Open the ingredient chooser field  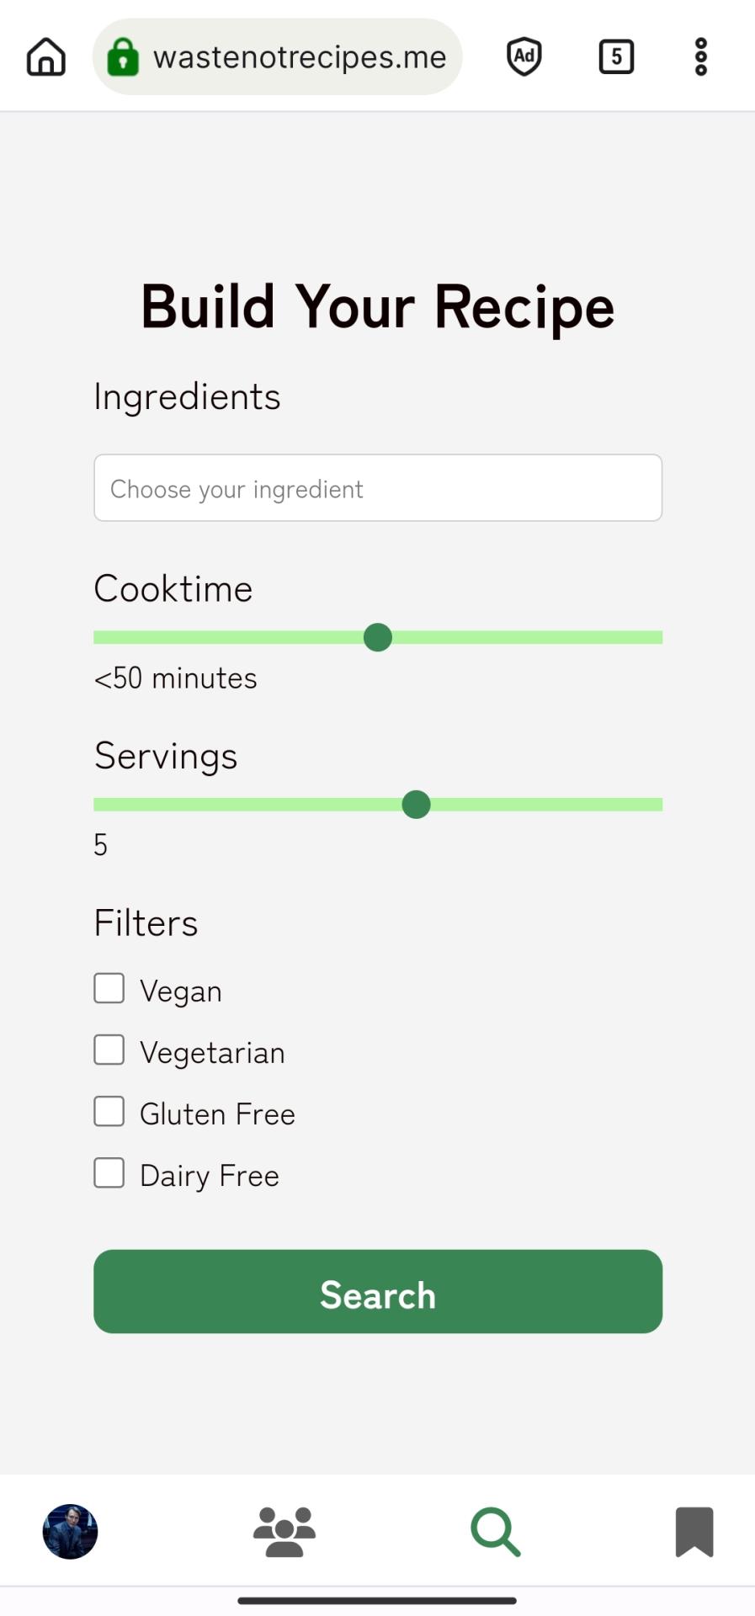(x=378, y=488)
